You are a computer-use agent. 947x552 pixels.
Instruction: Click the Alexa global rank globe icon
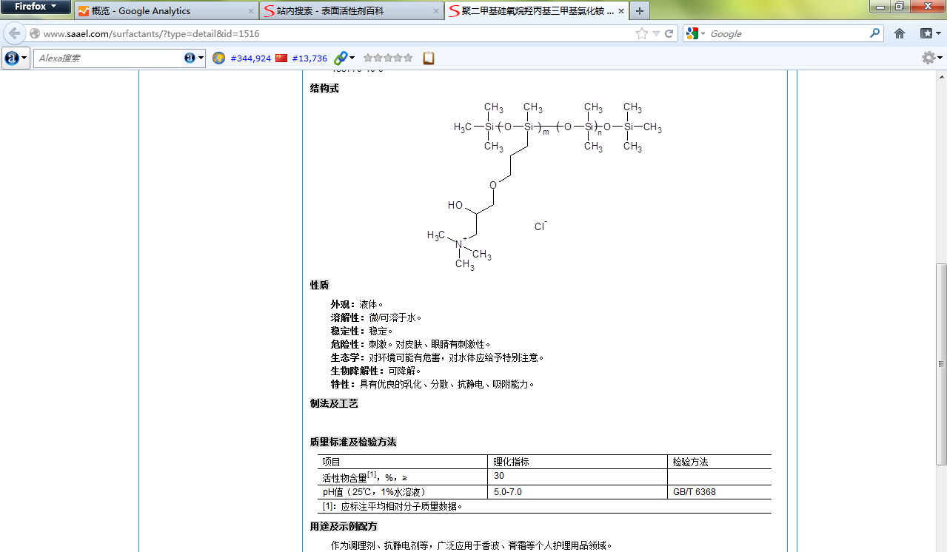(x=219, y=58)
